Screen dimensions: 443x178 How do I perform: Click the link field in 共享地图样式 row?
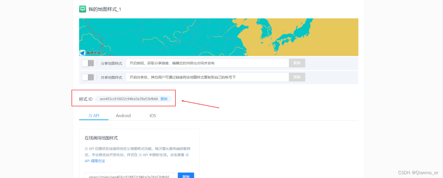(x=207, y=77)
